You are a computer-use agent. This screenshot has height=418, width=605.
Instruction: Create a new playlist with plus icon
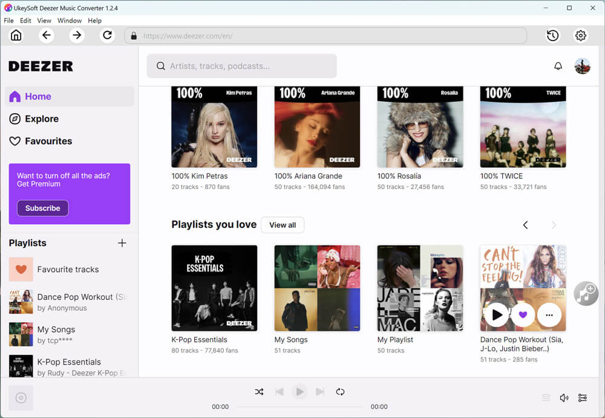122,243
